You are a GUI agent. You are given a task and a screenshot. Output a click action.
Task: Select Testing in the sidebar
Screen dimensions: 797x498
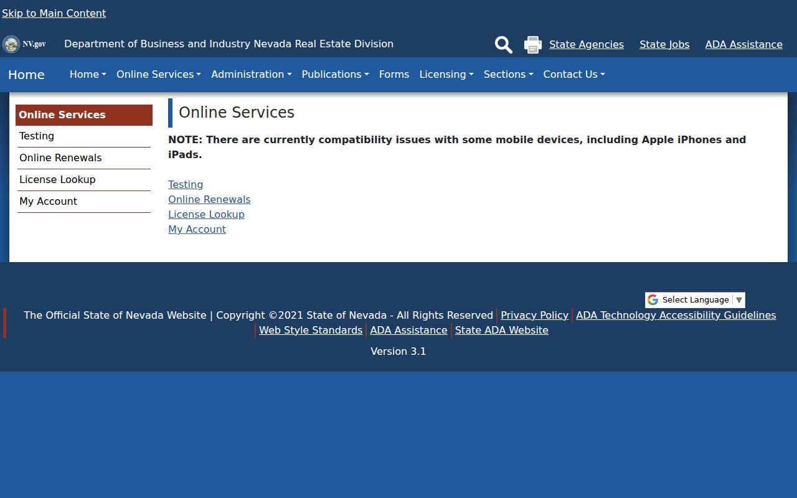[x=84, y=136]
